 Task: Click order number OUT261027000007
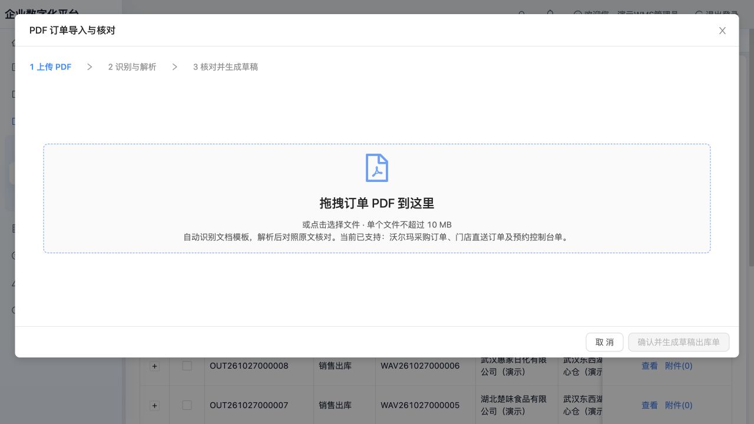pos(249,405)
